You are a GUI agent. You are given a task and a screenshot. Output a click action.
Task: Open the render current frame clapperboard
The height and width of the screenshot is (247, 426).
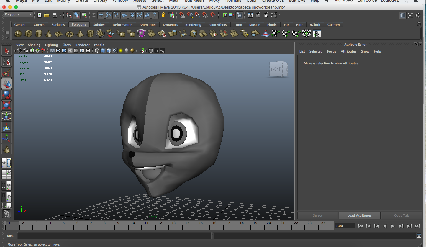point(258,15)
